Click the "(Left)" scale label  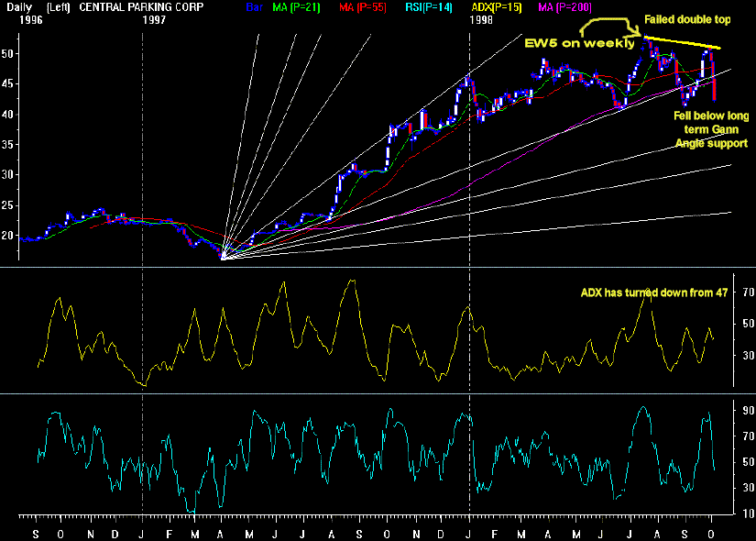click(x=59, y=7)
